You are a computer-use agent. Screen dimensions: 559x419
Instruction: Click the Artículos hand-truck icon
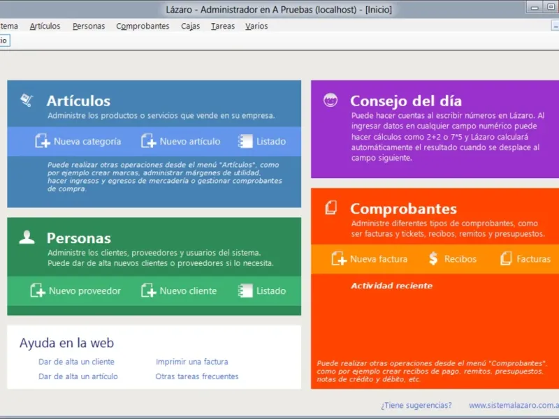tap(27, 100)
